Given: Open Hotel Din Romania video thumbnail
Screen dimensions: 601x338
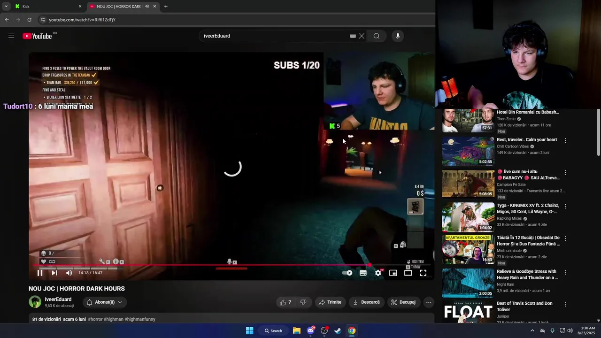Looking at the screenshot, I should 468,120.
